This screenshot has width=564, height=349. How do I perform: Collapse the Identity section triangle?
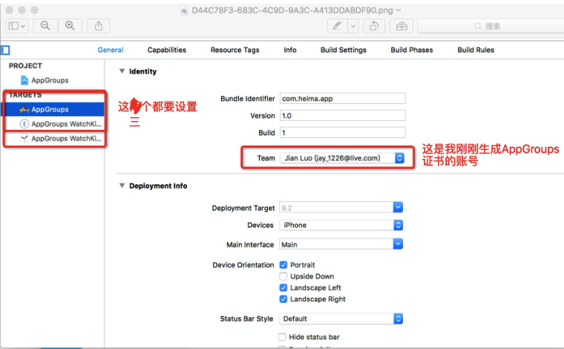click(x=122, y=71)
